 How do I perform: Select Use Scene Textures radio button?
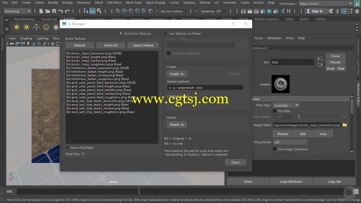point(120,33)
